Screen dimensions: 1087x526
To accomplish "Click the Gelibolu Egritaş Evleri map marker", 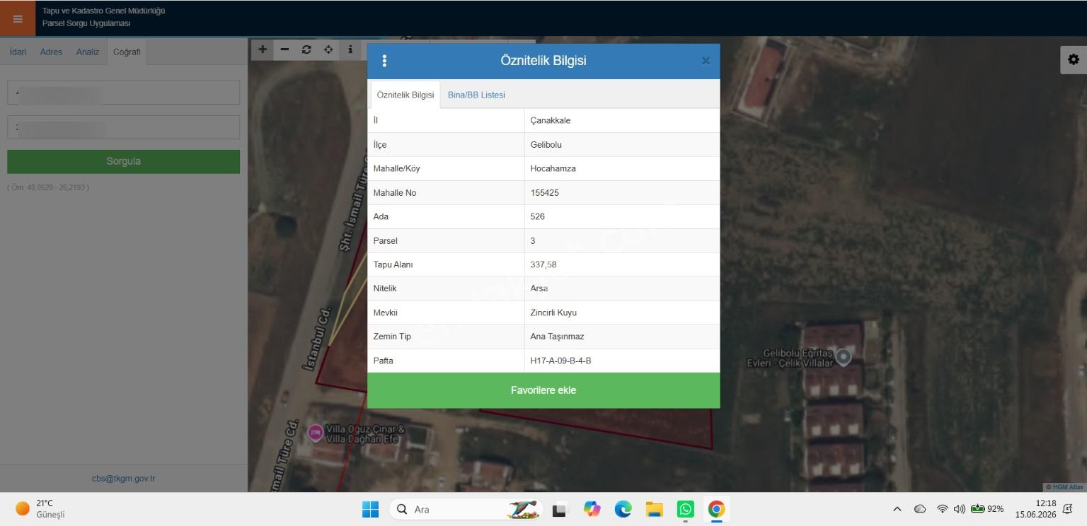I will pos(843,357).
